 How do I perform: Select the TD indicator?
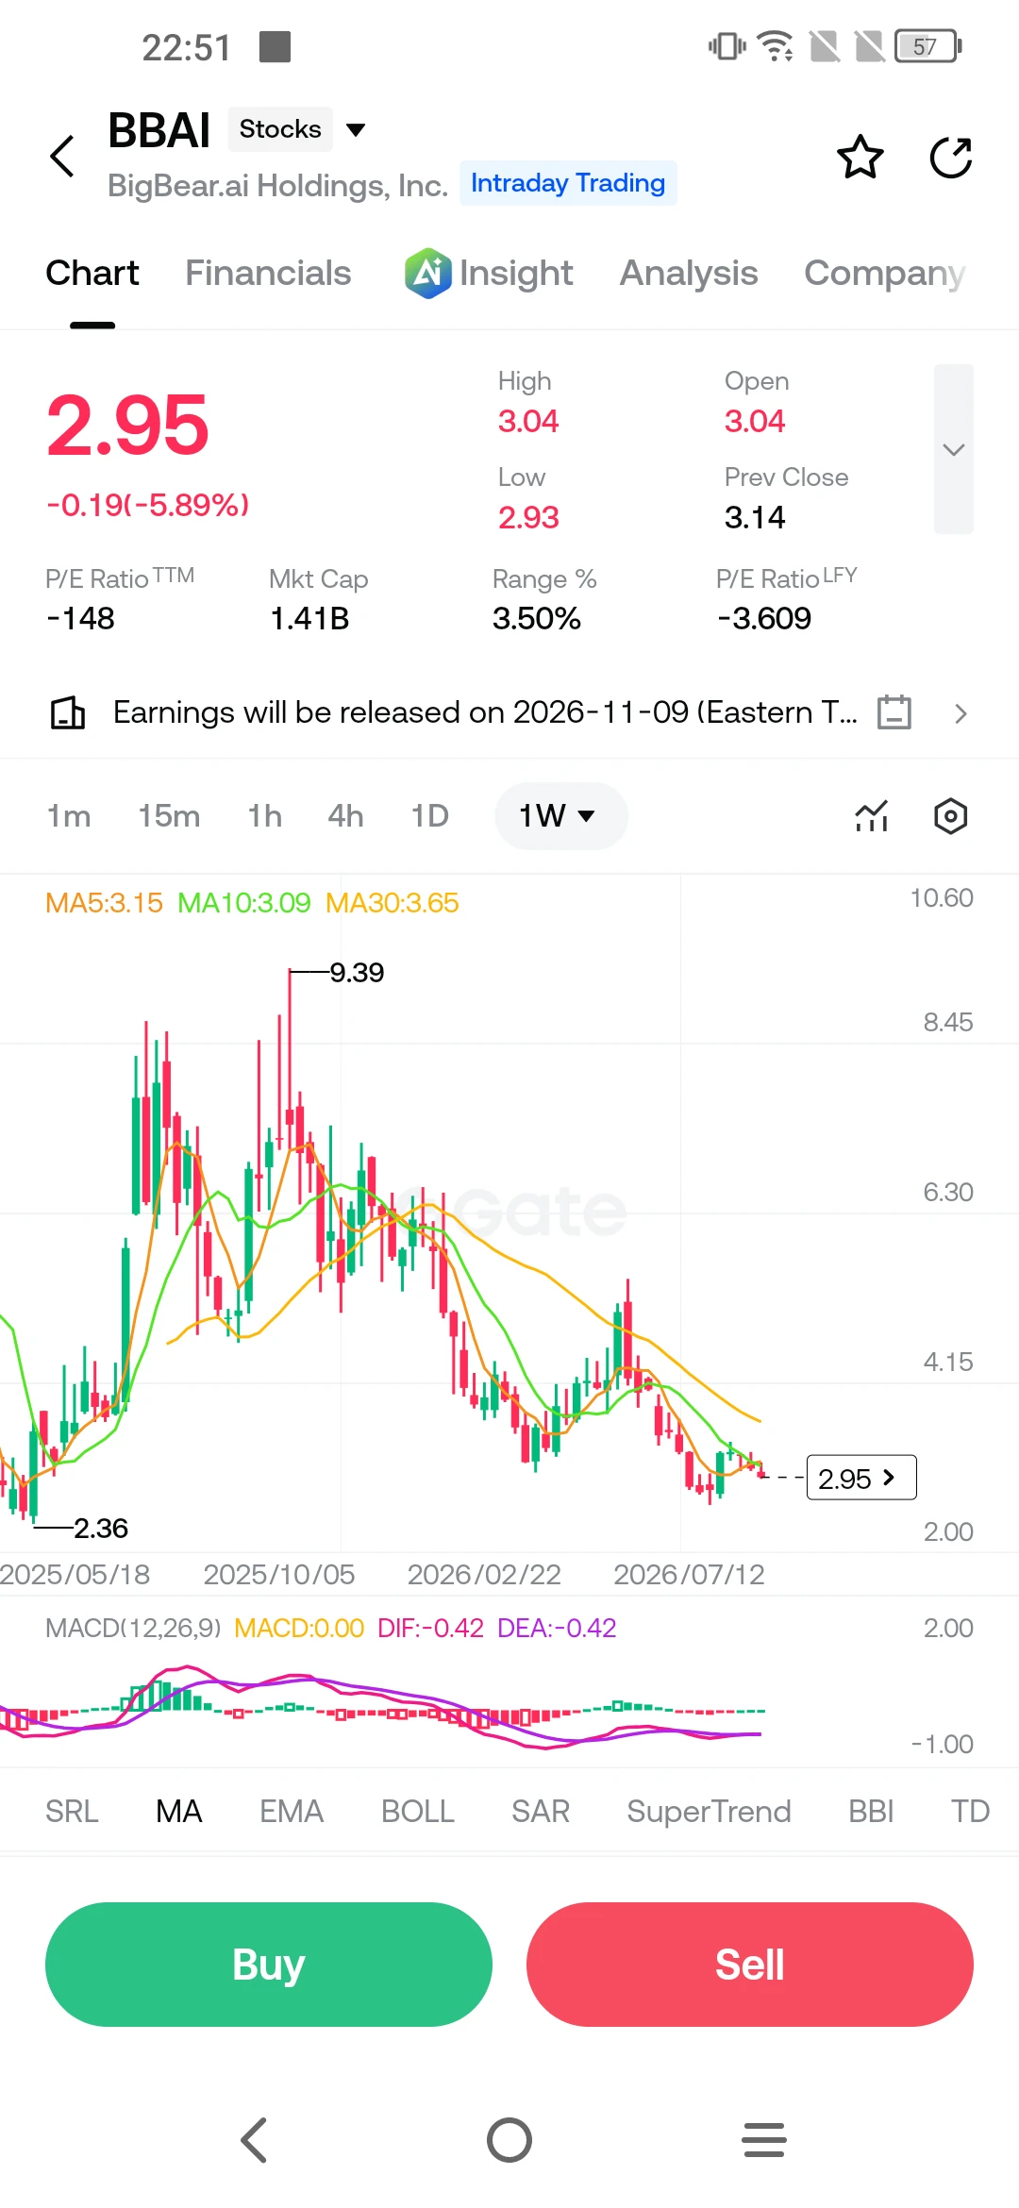pyautogui.click(x=970, y=1812)
